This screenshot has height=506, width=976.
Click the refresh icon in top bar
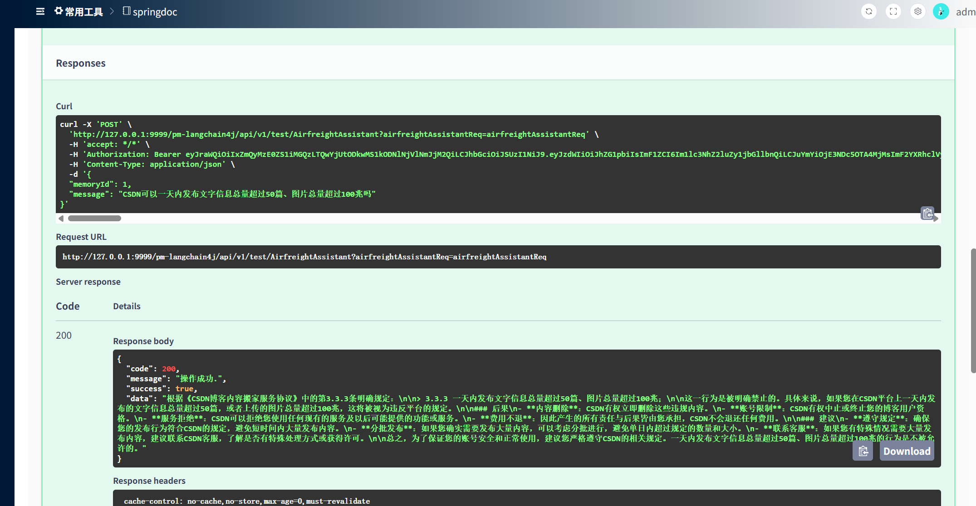[868, 11]
